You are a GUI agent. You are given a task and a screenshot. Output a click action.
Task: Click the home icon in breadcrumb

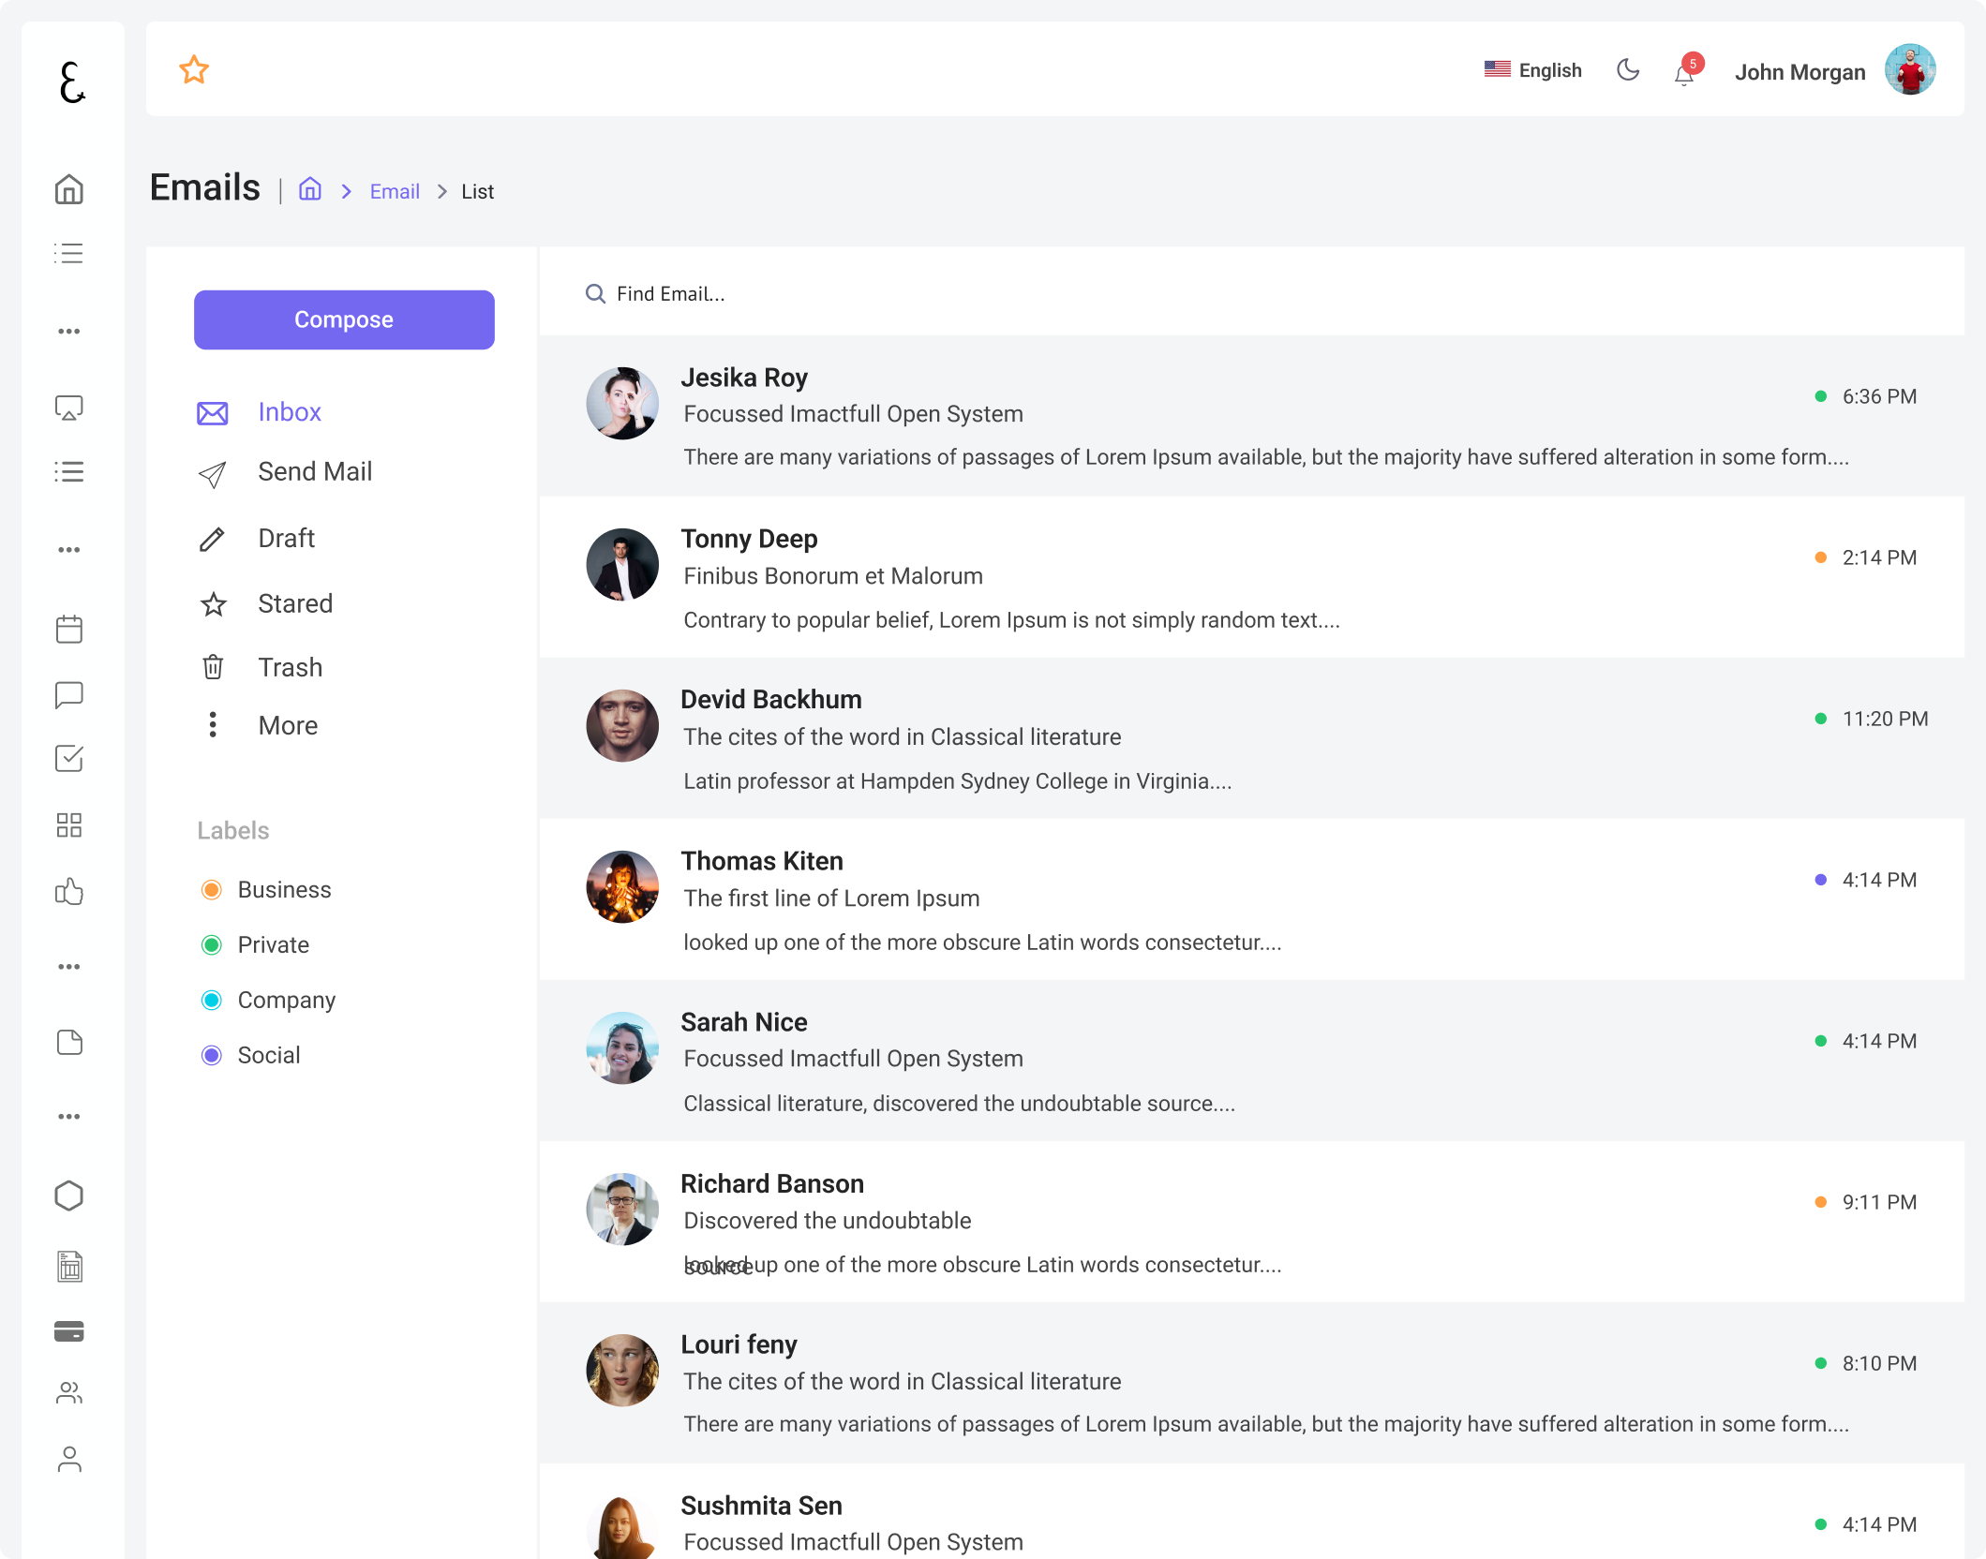[310, 189]
